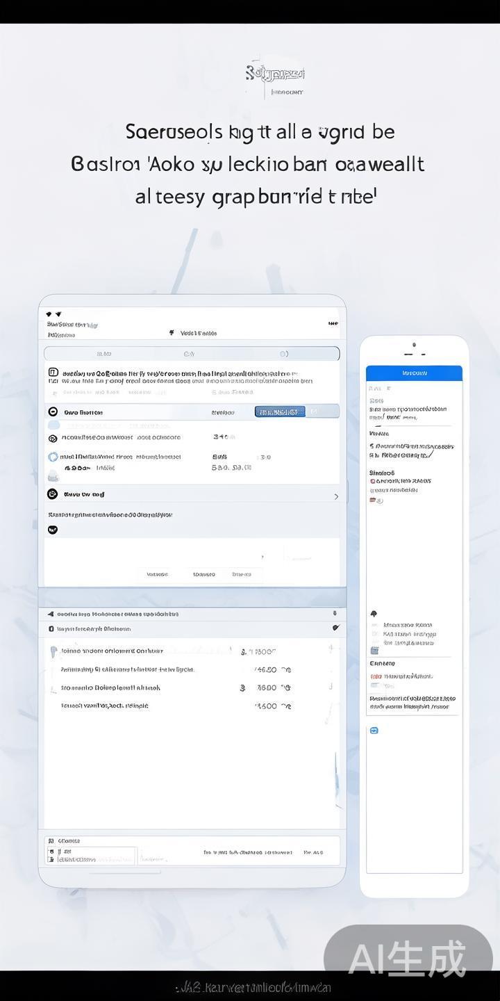Click the back arrow icon in lower tablet header
Viewport: 500px width, 1001px height.
51,614
